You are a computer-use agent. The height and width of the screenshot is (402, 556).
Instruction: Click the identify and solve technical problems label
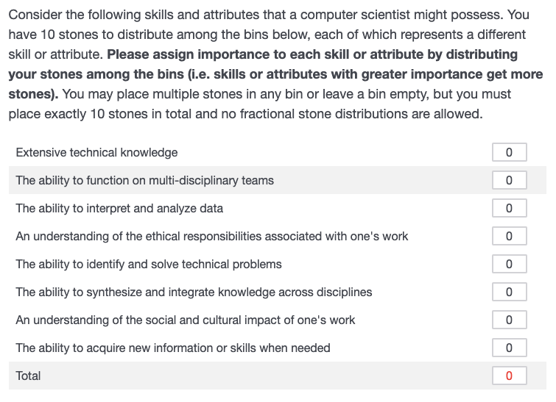(x=149, y=265)
